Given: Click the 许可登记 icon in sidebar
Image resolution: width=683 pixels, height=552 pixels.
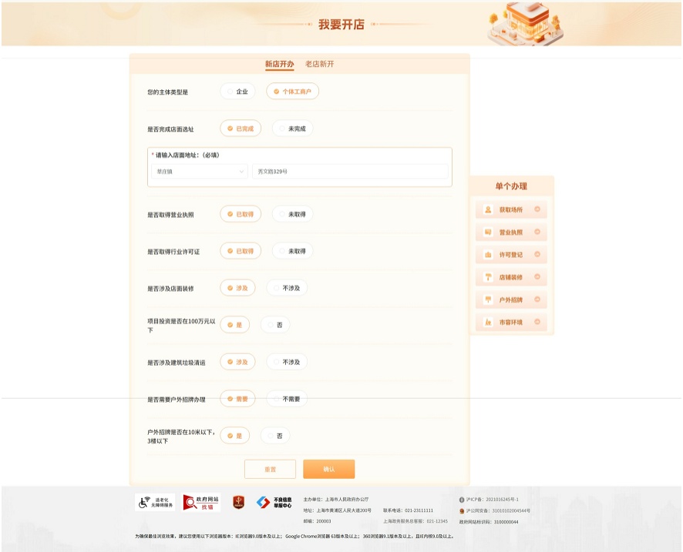Looking at the screenshot, I should 488,255.
